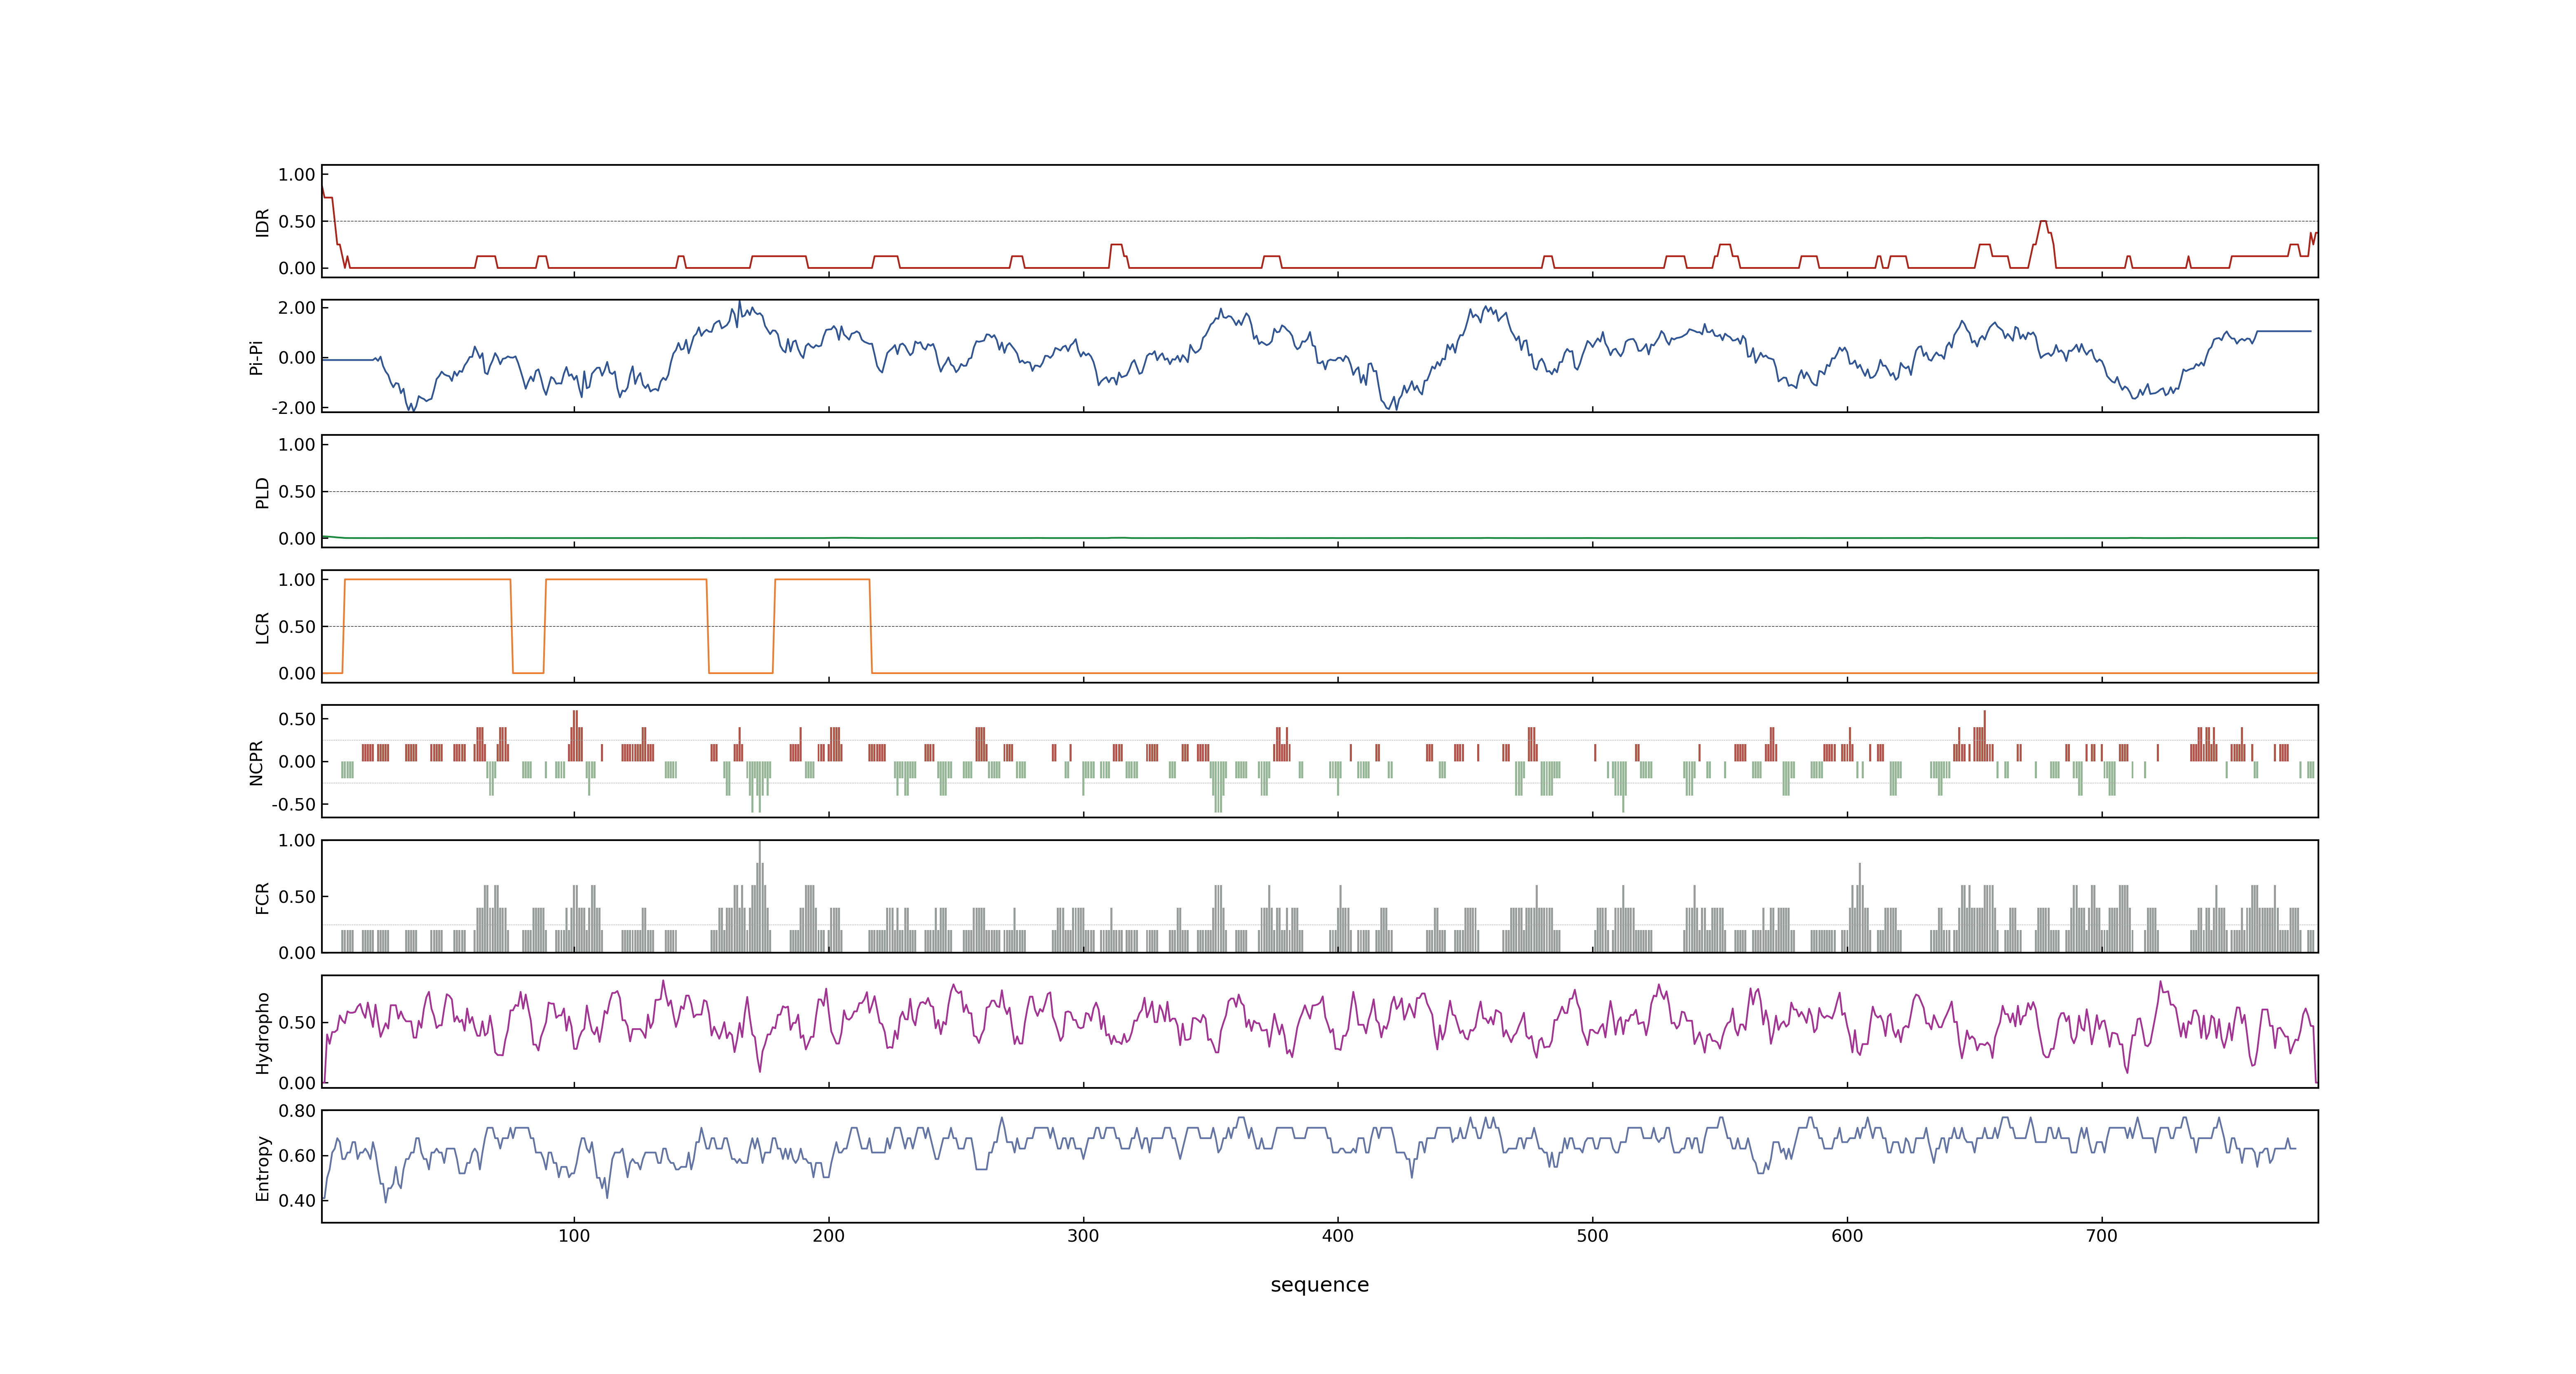Click the FCR y-axis label
The image size is (2576, 1374).
263,897
